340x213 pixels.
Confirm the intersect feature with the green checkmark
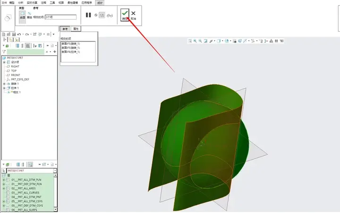125,15
